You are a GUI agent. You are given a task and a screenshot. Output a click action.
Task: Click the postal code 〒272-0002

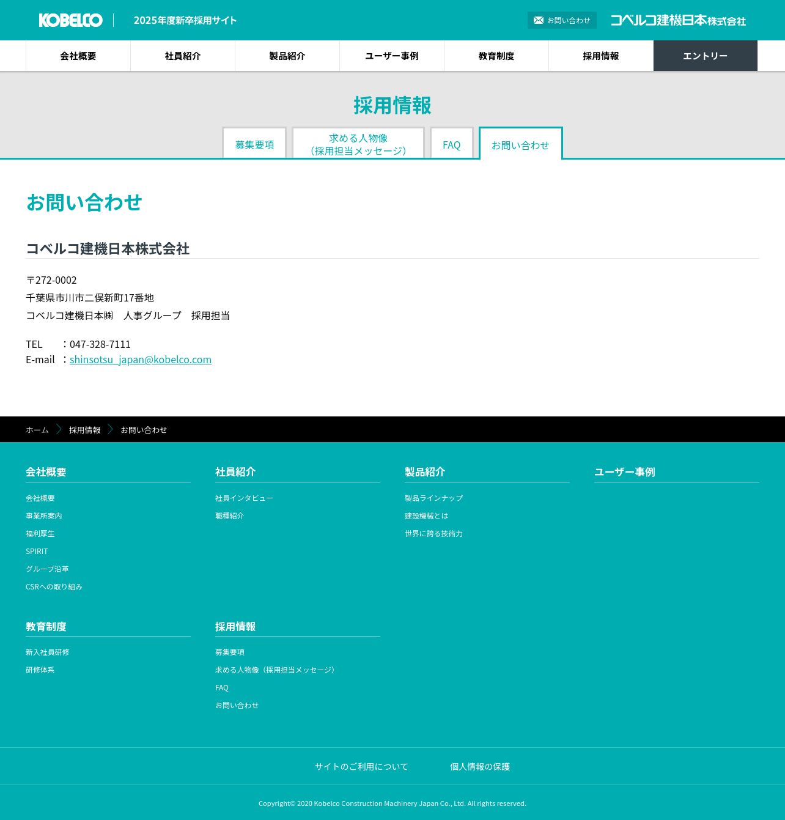coord(51,280)
